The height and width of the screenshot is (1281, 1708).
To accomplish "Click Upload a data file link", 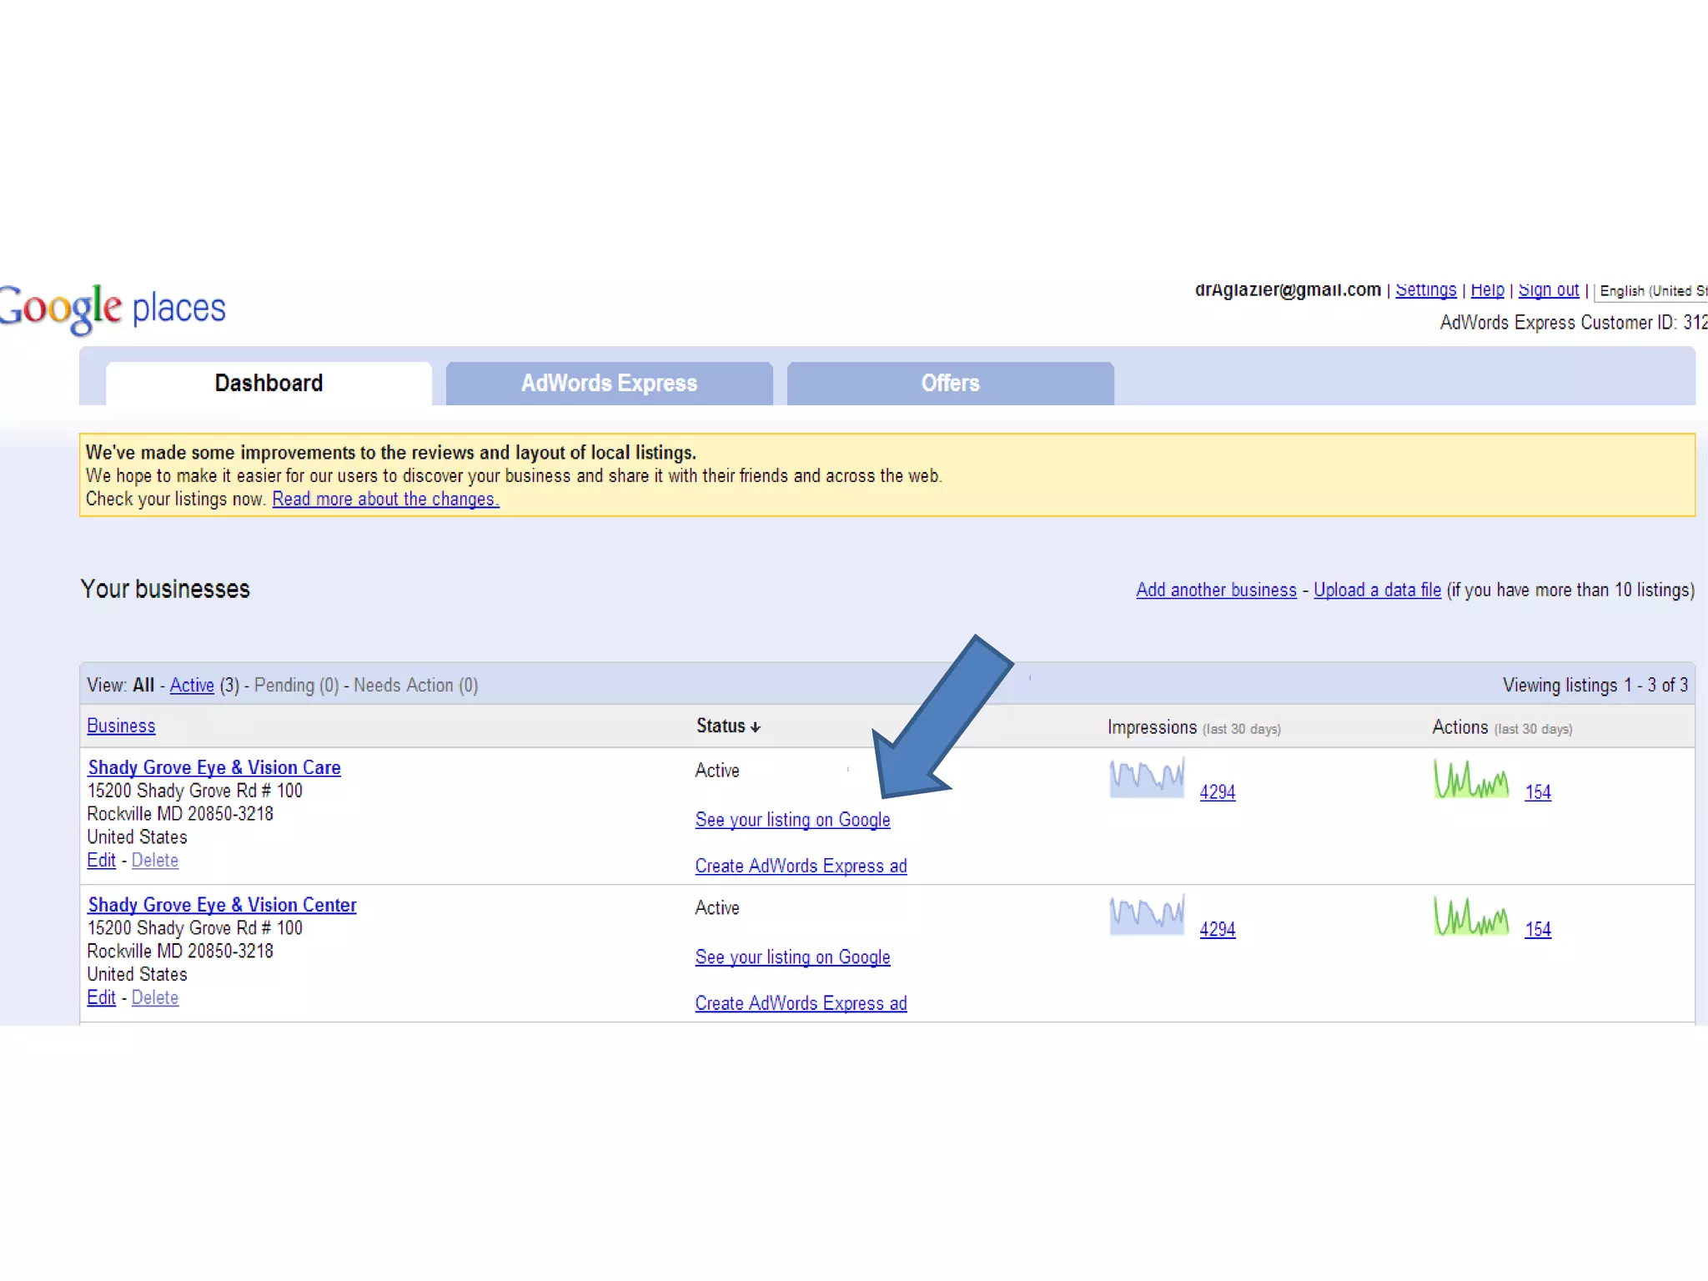I will click(x=1377, y=590).
